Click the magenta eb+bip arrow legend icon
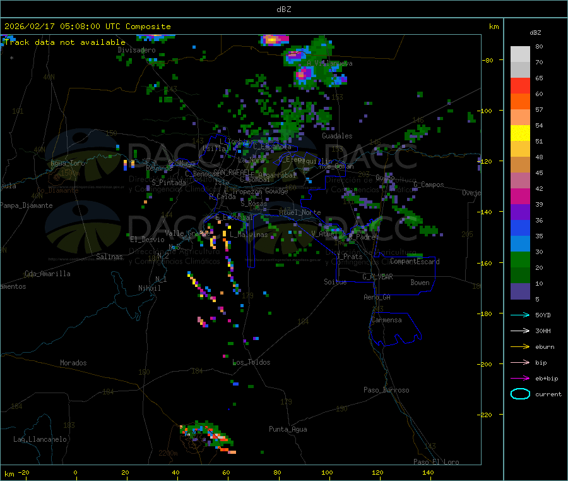Screen dimensions: 568x481 [x=520, y=379]
